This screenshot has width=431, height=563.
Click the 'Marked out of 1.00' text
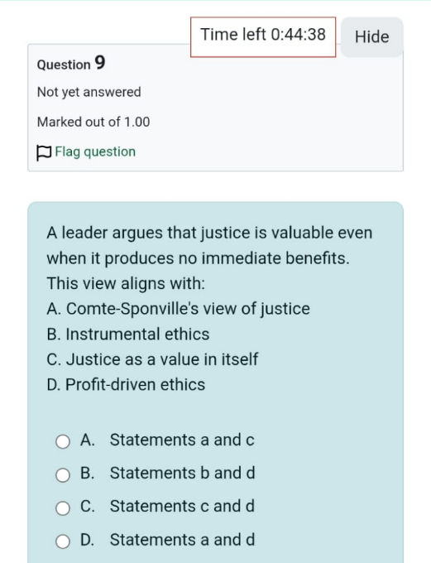(x=93, y=122)
